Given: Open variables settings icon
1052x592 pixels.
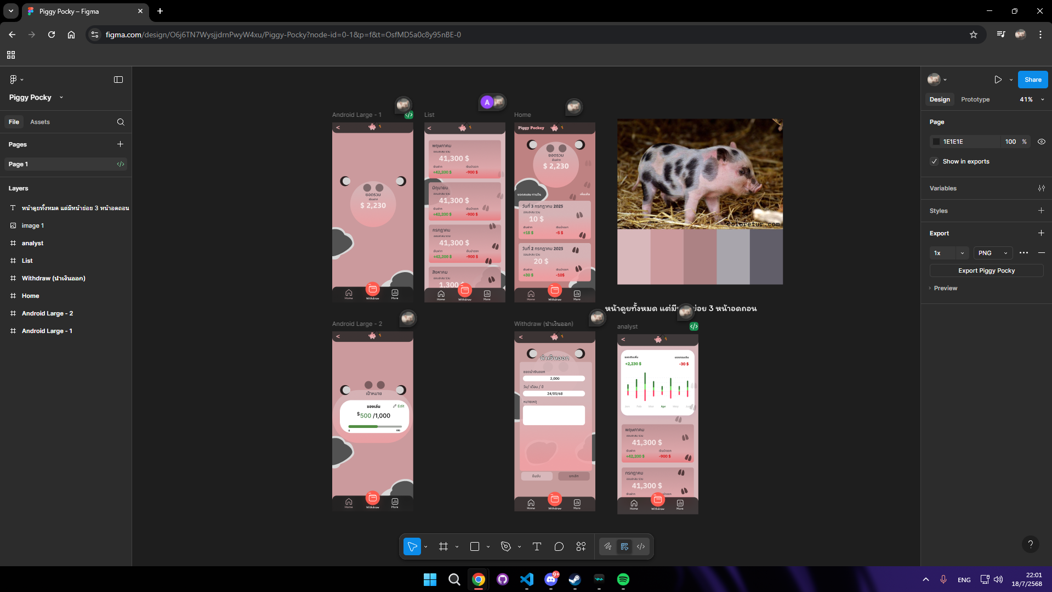Looking at the screenshot, I should 1041,188.
